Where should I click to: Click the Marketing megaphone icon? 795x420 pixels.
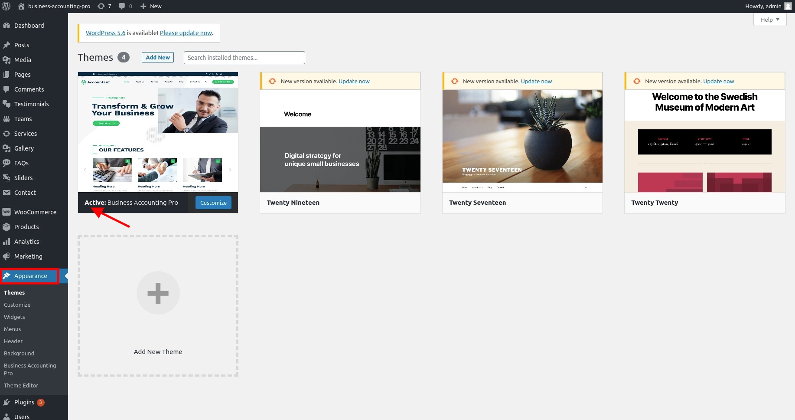[x=7, y=256]
